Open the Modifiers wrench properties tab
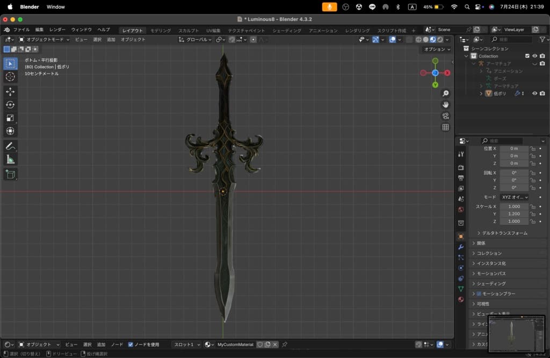The width and height of the screenshot is (550, 358). pyautogui.click(x=461, y=247)
